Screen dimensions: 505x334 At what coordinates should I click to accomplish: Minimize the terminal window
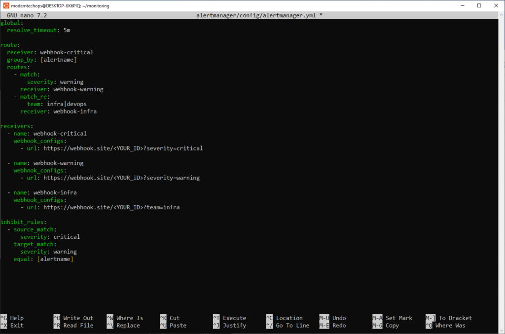[x=463, y=5]
